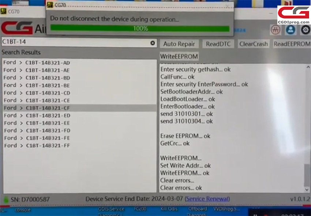Click the 'Enter security EnterPassword... ok' log line
This screenshot has width=311, height=216.
pos(204,84)
